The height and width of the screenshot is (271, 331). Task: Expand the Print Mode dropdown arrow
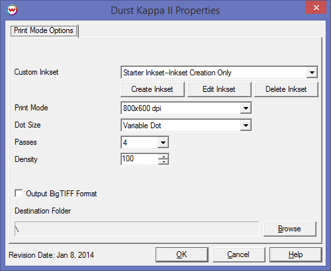coord(246,108)
